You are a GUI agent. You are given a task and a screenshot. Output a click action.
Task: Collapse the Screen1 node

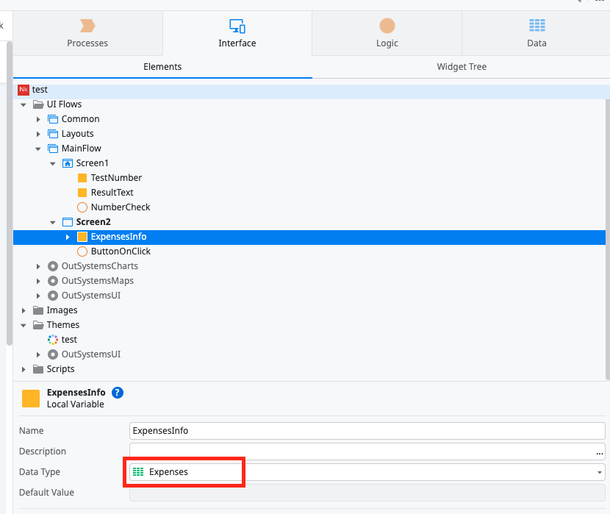(52, 163)
